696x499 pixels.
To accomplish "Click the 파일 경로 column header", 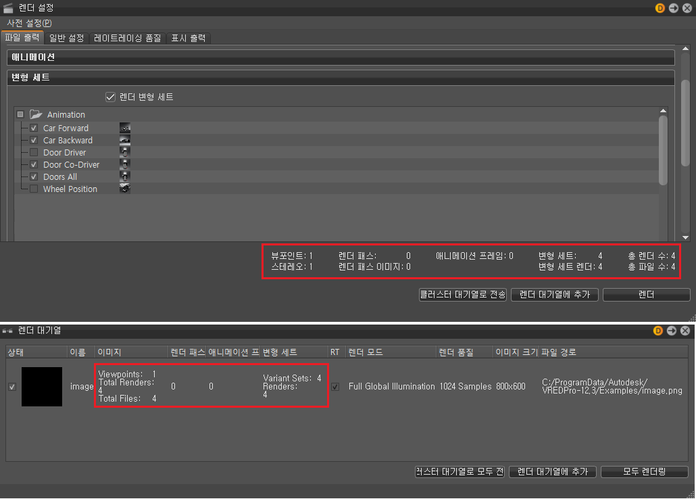I will [614, 352].
